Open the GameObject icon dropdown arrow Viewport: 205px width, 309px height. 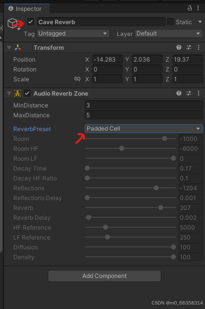tap(19, 29)
